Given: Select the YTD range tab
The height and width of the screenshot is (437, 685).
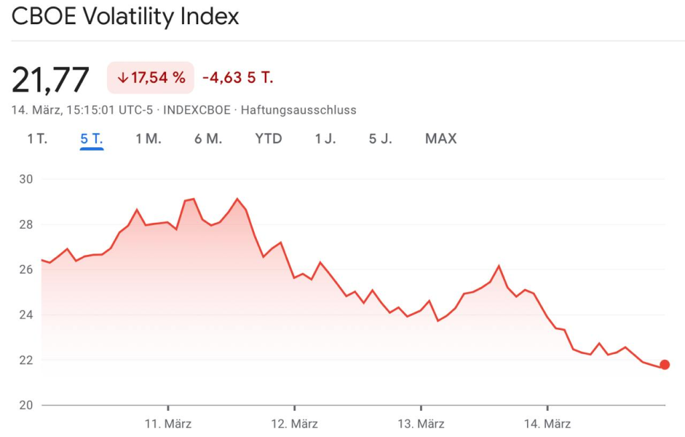Looking at the screenshot, I should pyautogui.click(x=268, y=139).
